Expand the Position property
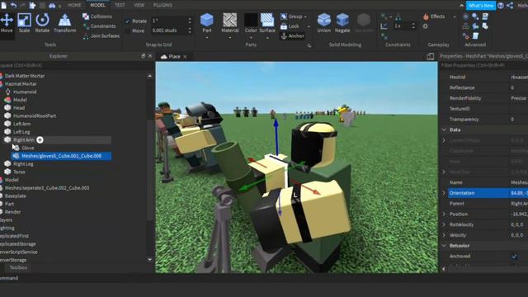 (444, 214)
